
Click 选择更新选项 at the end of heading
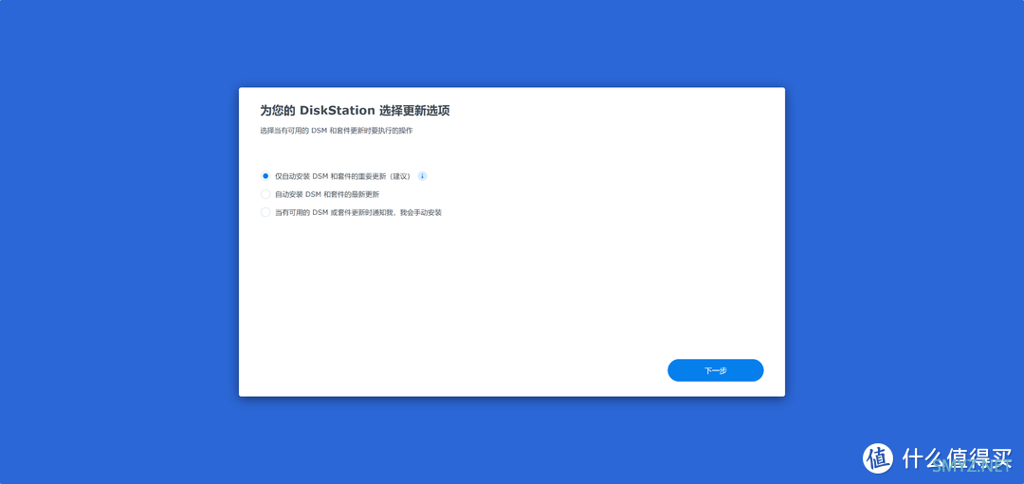click(x=414, y=111)
